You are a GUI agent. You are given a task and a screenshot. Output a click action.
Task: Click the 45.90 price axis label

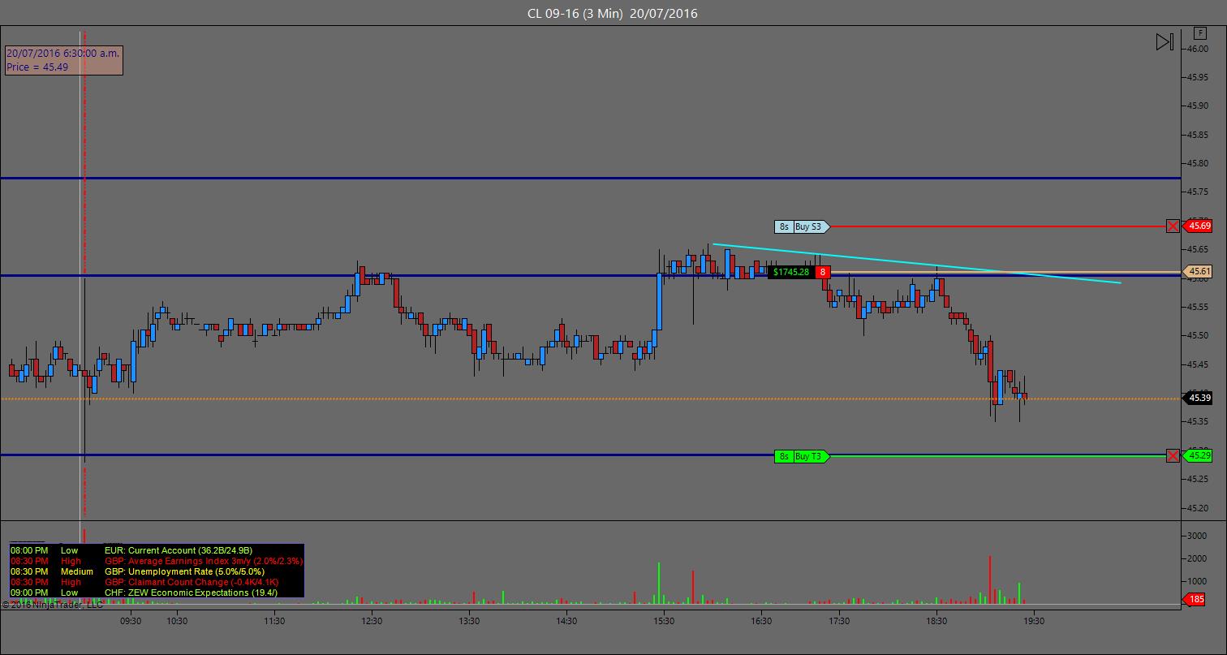pyautogui.click(x=1199, y=106)
